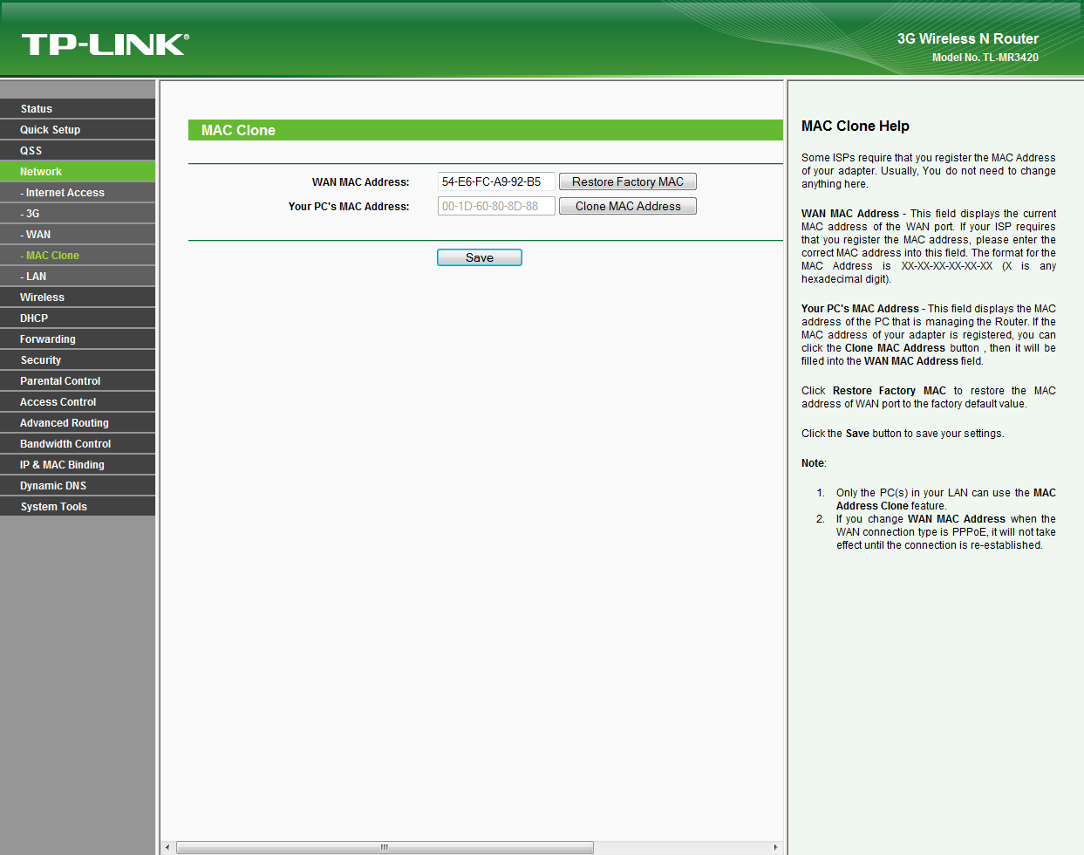Open the Status menu item

pyautogui.click(x=37, y=109)
